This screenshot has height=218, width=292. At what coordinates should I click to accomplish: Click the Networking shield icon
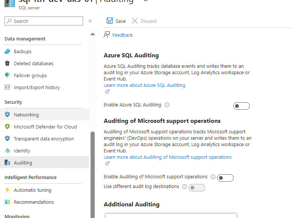(7, 114)
